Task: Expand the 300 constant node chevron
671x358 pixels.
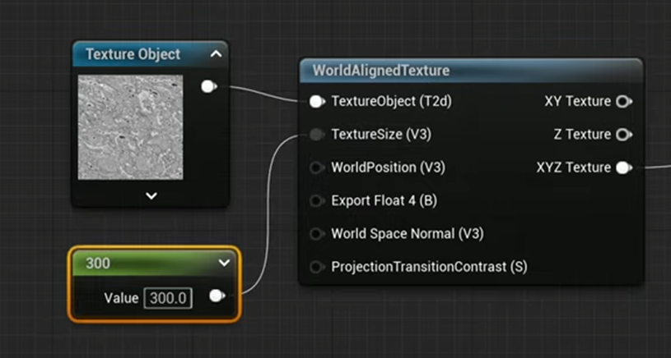Action: [224, 264]
